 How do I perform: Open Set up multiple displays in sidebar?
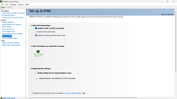pyautogui.click(x=10, y=38)
